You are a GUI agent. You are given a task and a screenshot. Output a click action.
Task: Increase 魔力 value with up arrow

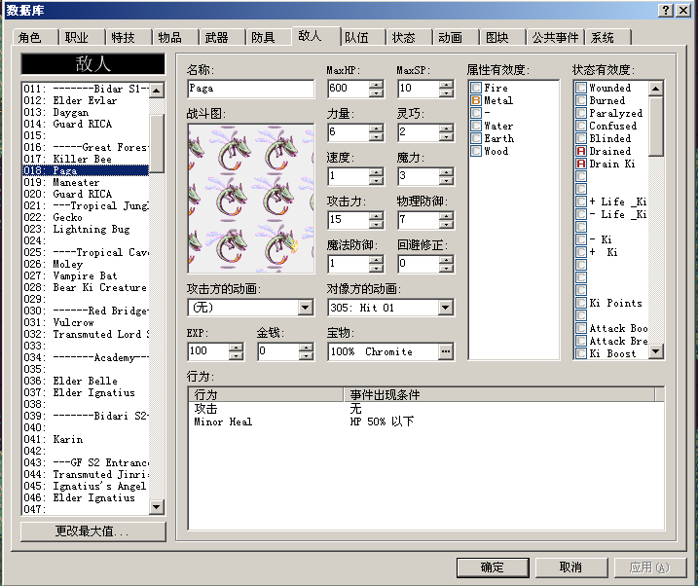446,172
